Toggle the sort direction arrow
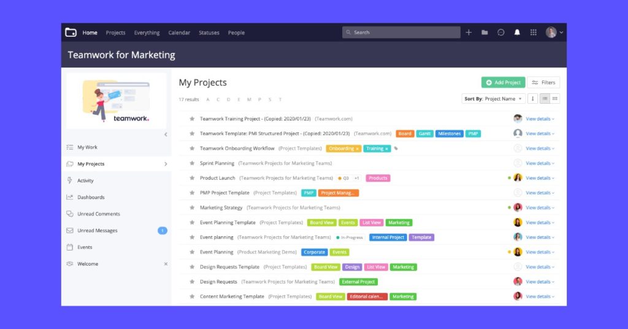 [x=533, y=99]
